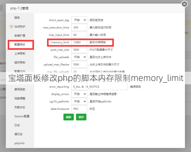
Task: Expand the short_open_tag dropdown
Action: point(79,20)
